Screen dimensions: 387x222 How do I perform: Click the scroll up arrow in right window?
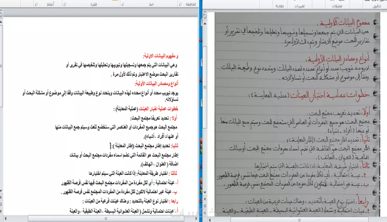(x=205, y=24)
